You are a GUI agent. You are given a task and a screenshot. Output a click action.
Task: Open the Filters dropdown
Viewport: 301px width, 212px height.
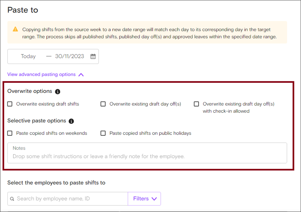(x=145, y=199)
